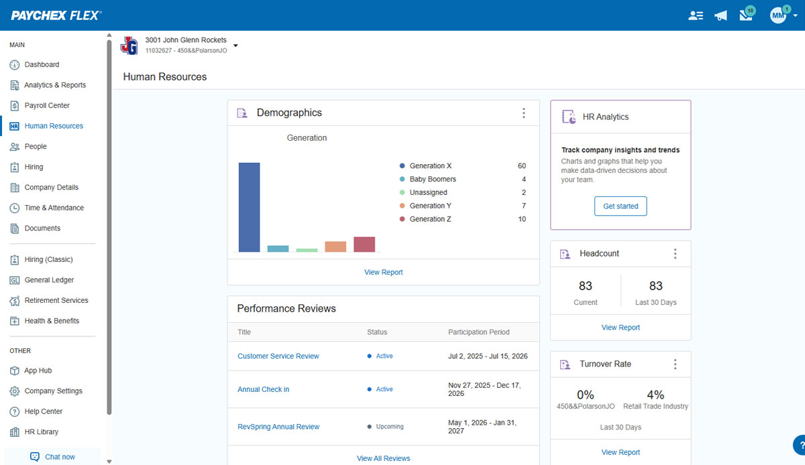Screen dimensions: 805x465
Task: Open the Turnover Rate three-dot menu
Action: [675, 364]
